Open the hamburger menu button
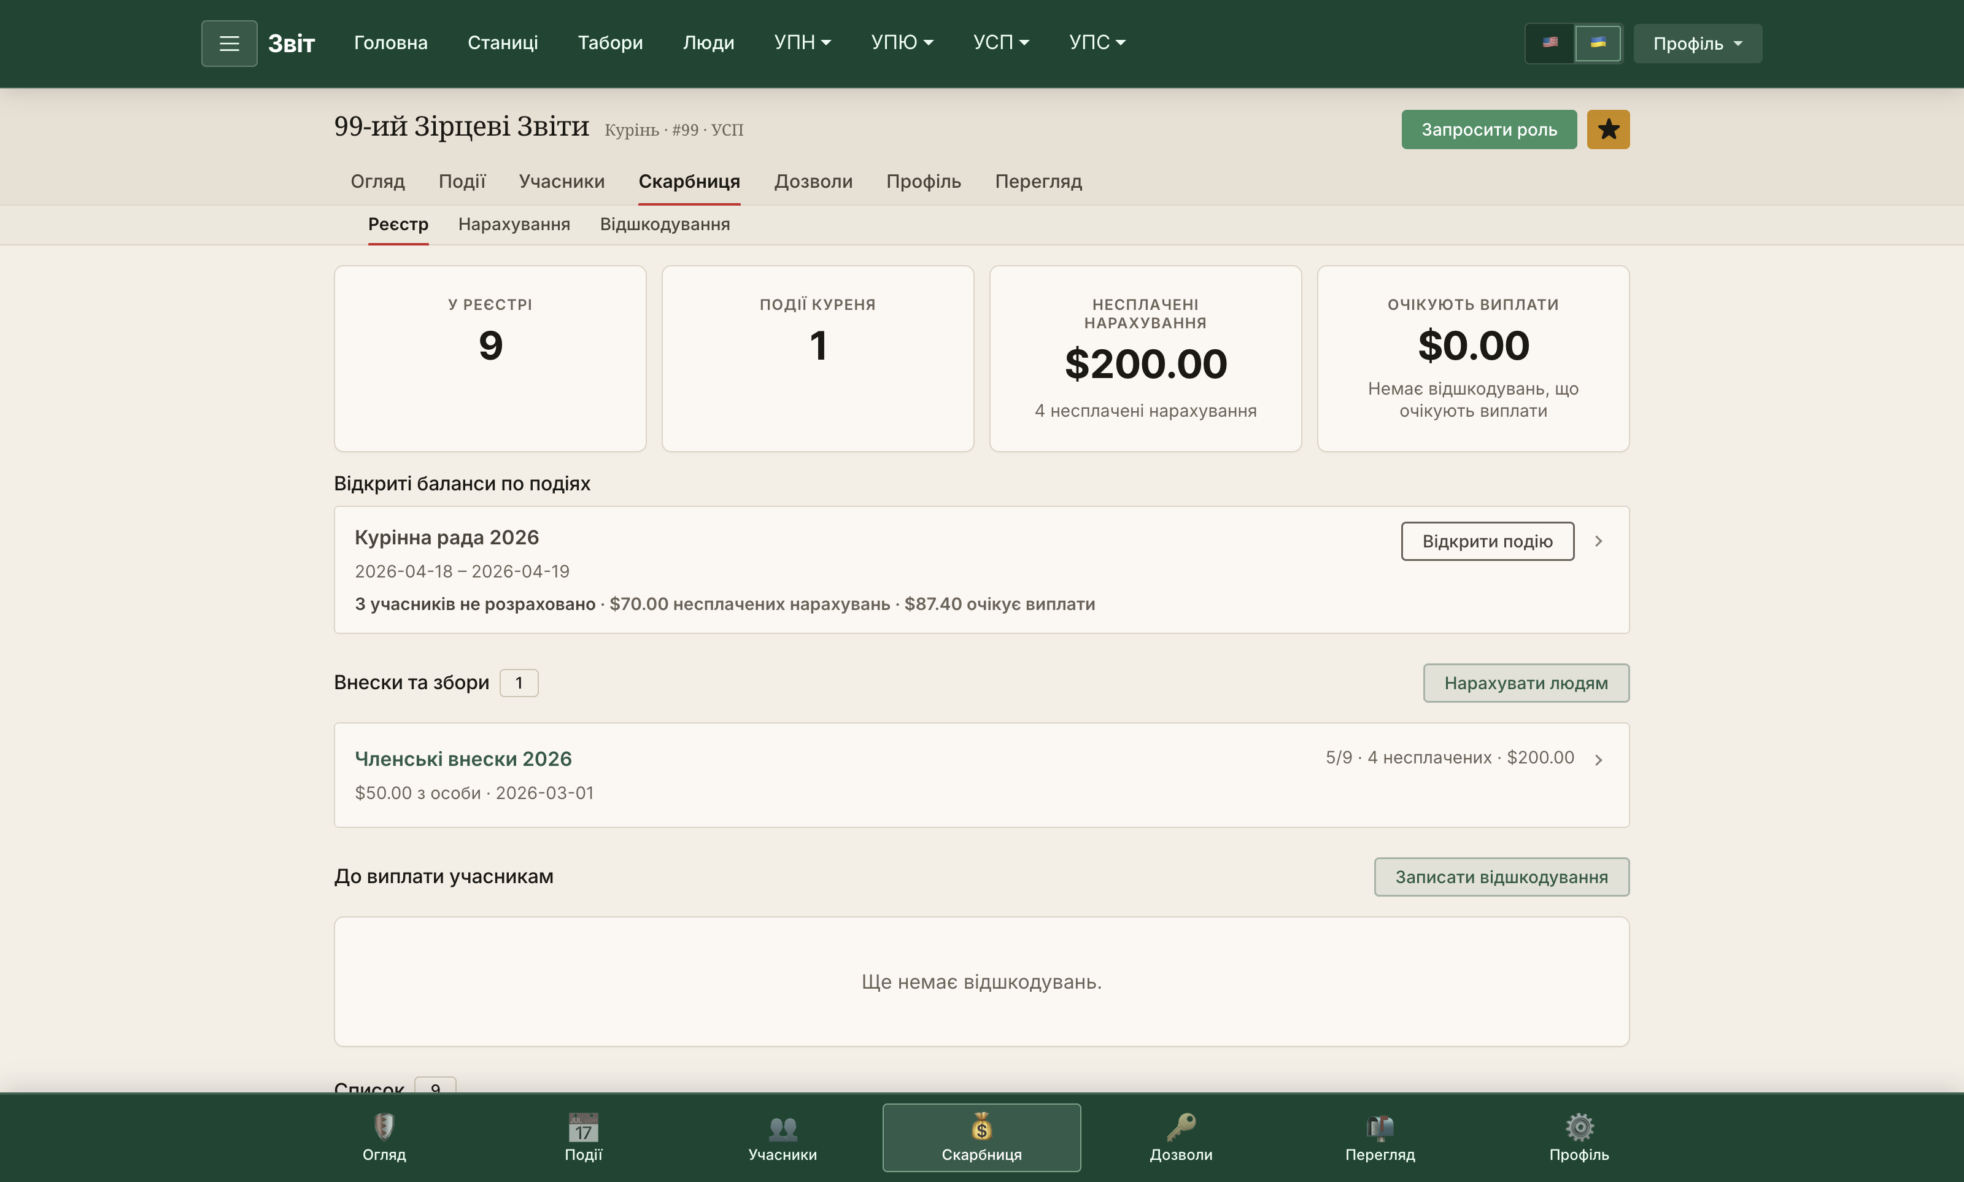 [228, 43]
